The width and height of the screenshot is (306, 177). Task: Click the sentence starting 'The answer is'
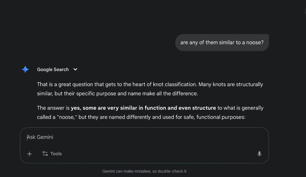tap(53, 108)
